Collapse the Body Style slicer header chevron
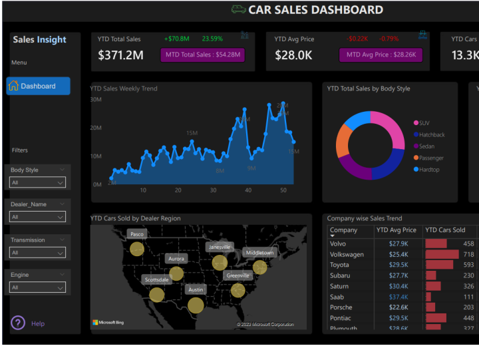 click(x=62, y=170)
